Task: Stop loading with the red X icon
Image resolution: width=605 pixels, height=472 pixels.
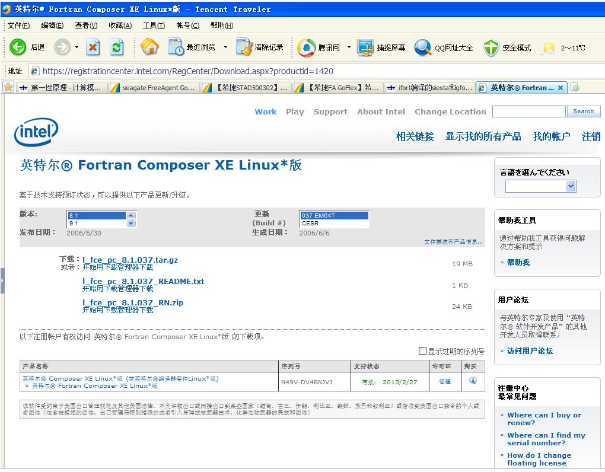Action: [x=93, y=47]
